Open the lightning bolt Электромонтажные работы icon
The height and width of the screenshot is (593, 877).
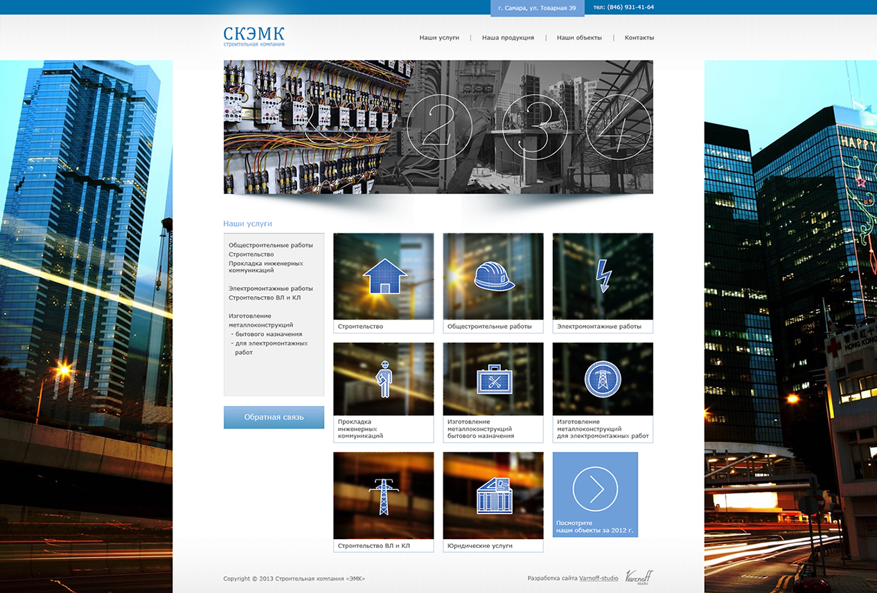pyautogui.click(x=603, y=276)
